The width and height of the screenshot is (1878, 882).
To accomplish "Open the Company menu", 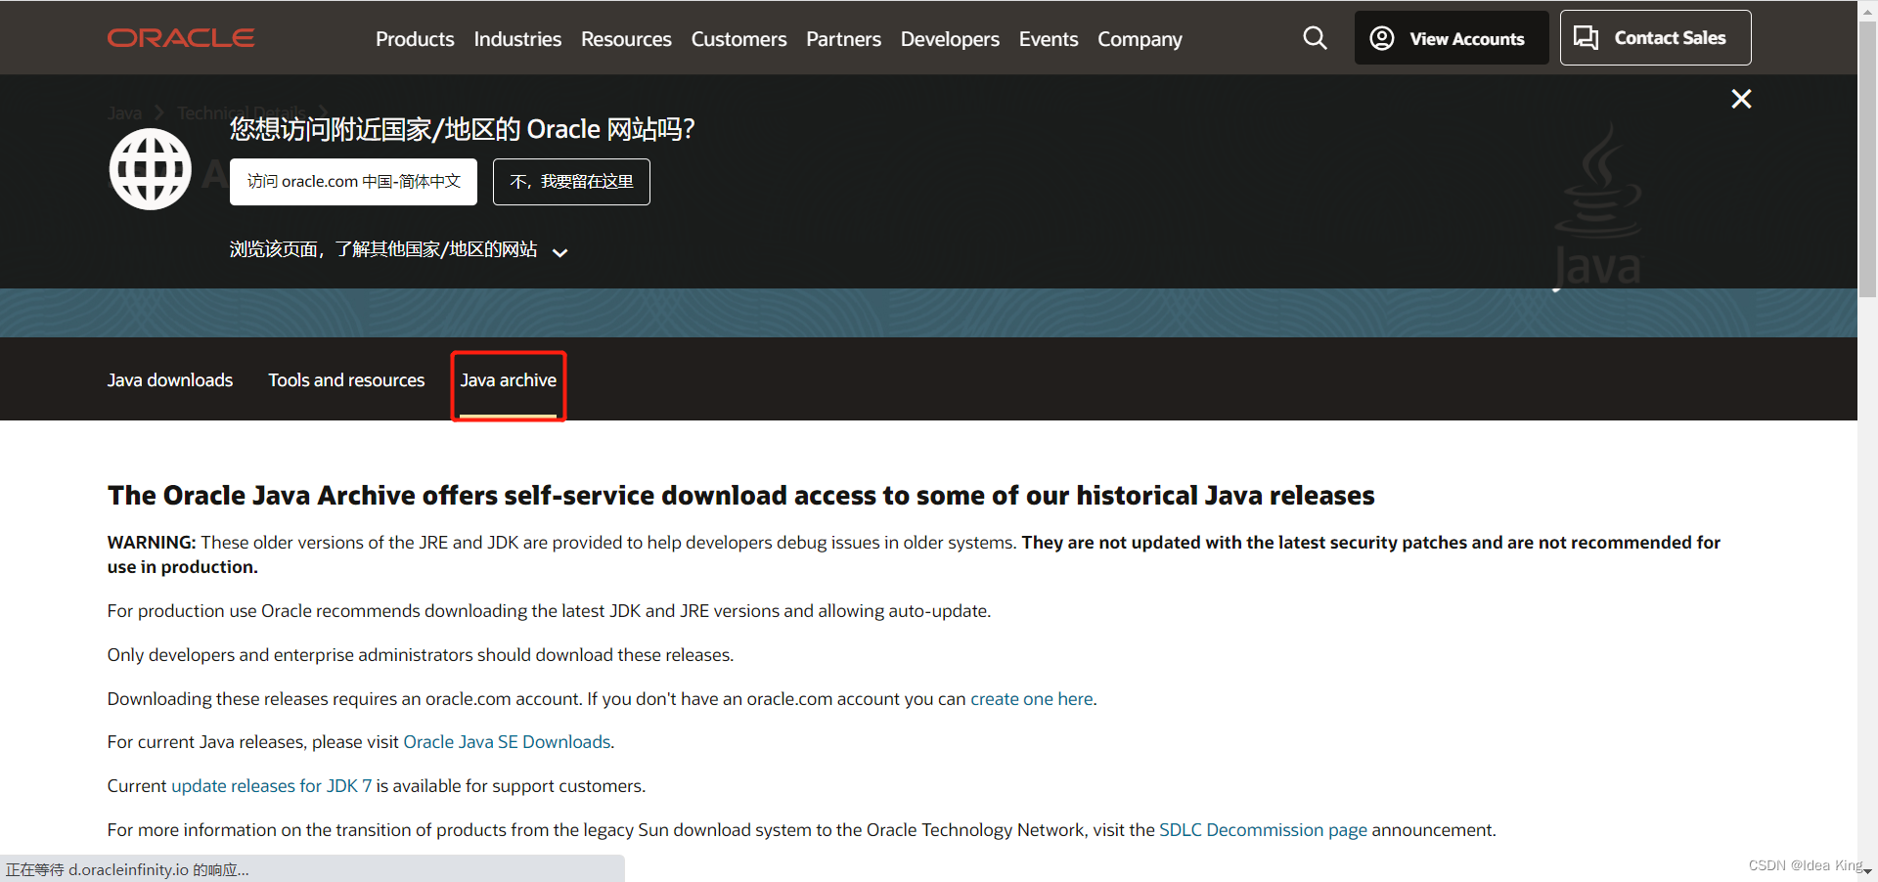I will [x=1140, y=39].
